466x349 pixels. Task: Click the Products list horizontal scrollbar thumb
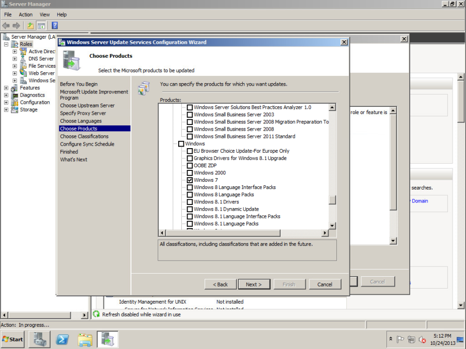coord(223,233)
